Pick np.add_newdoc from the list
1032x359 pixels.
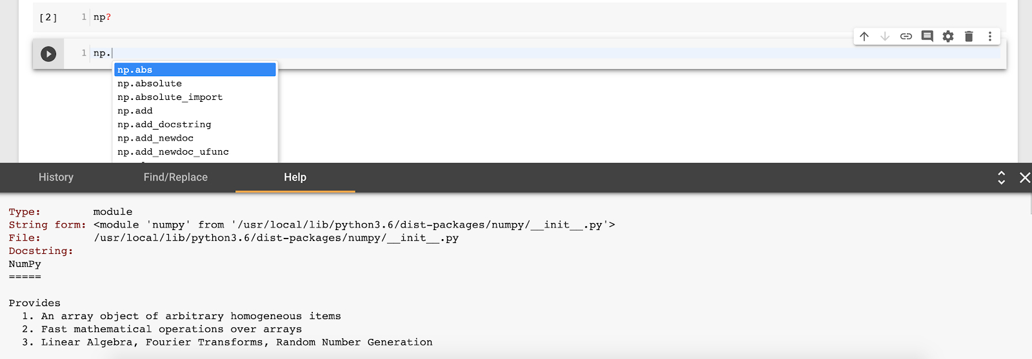coord(195,138)
